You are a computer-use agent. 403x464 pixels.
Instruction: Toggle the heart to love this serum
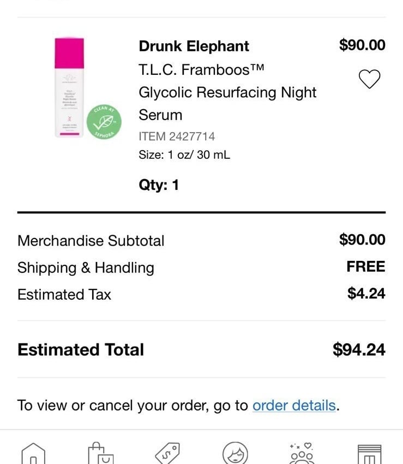[x=369, y=79]
